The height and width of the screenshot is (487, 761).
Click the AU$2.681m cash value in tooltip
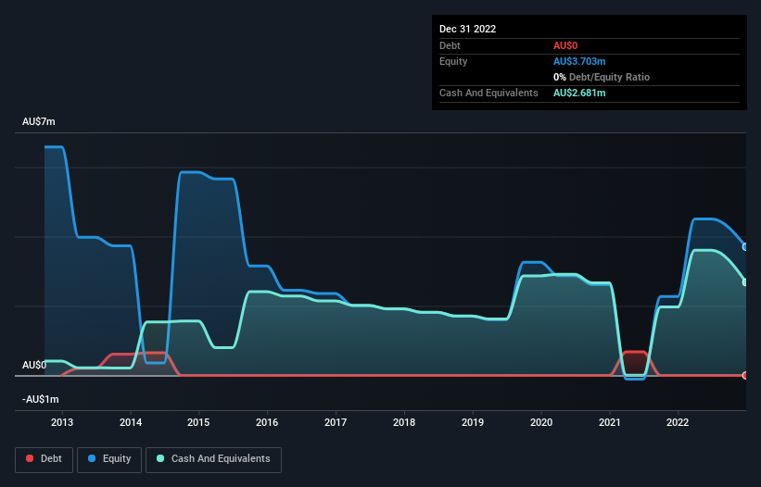pyautogui.click(x=579, y=93)
